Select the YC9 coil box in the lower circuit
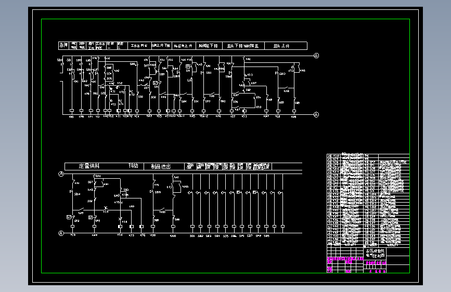This screenshot has height=292, width=451. coord(72,227)
